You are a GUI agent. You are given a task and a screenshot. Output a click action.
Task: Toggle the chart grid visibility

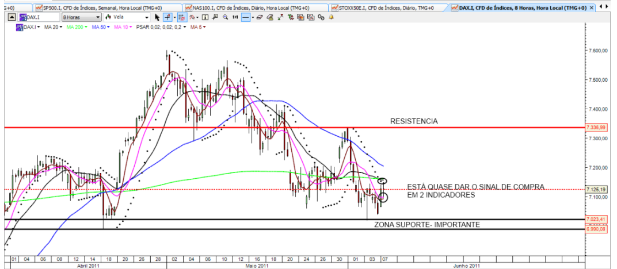click(182, 17)
